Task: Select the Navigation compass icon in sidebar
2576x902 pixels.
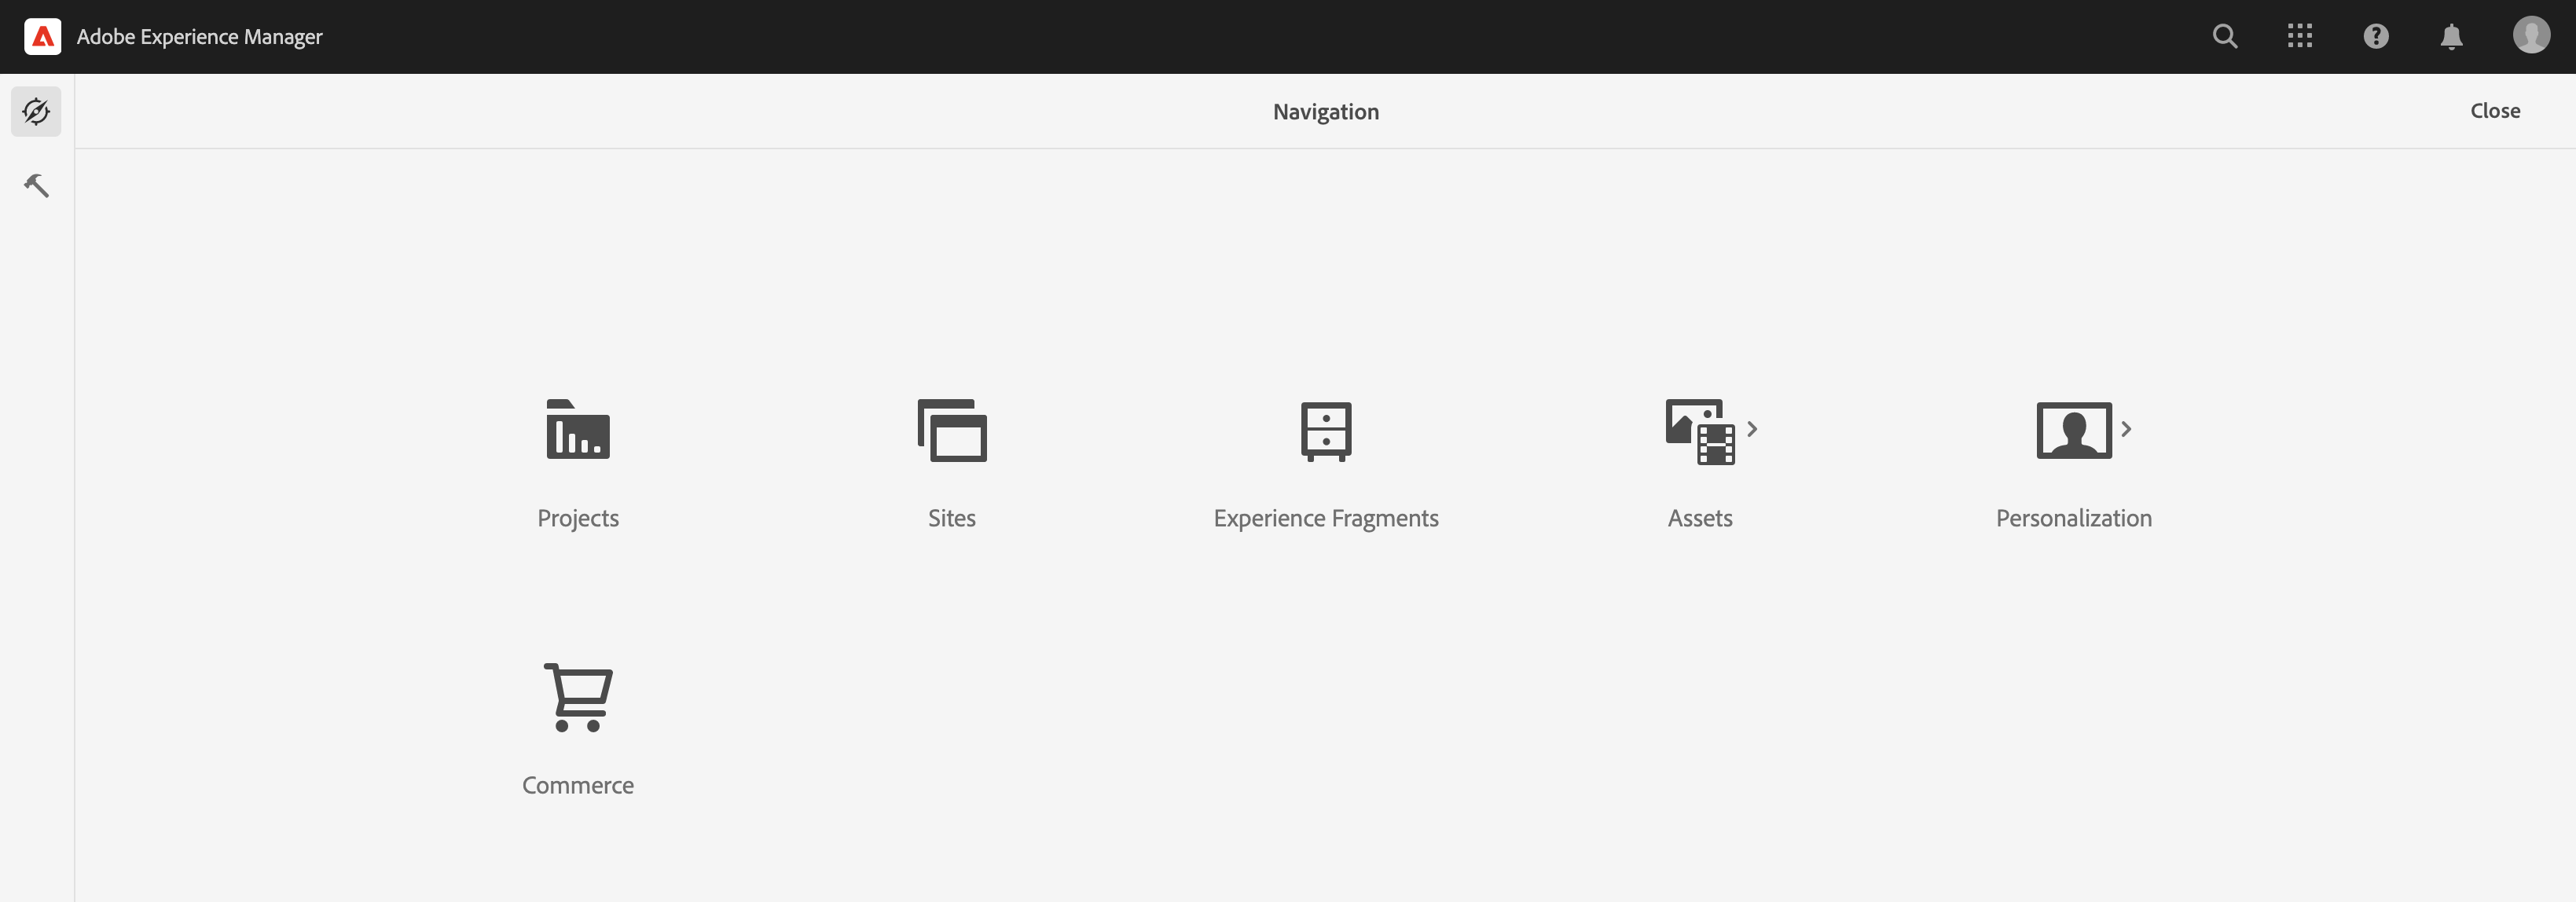Action: click(x=36, y=111)
